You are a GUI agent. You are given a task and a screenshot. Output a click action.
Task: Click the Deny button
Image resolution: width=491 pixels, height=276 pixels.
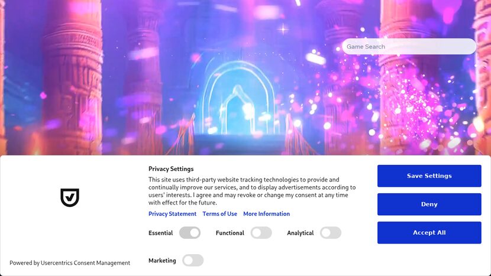429,204
